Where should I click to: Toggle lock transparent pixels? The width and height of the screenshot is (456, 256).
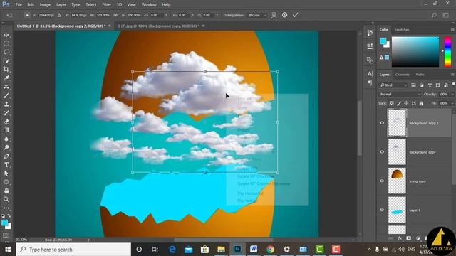click(392, 103)
